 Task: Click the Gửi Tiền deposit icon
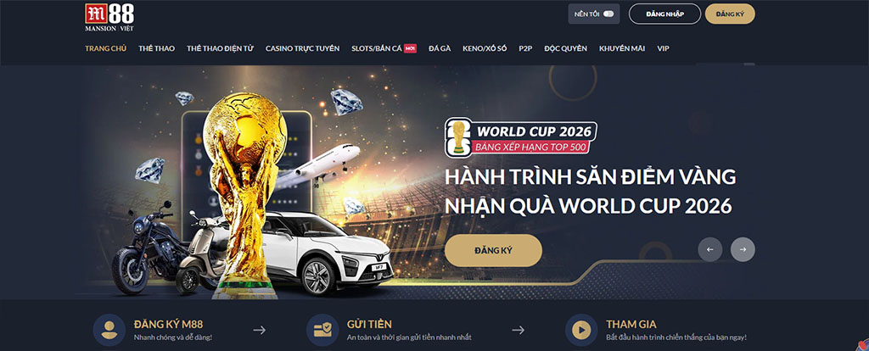tap(322, 330)
